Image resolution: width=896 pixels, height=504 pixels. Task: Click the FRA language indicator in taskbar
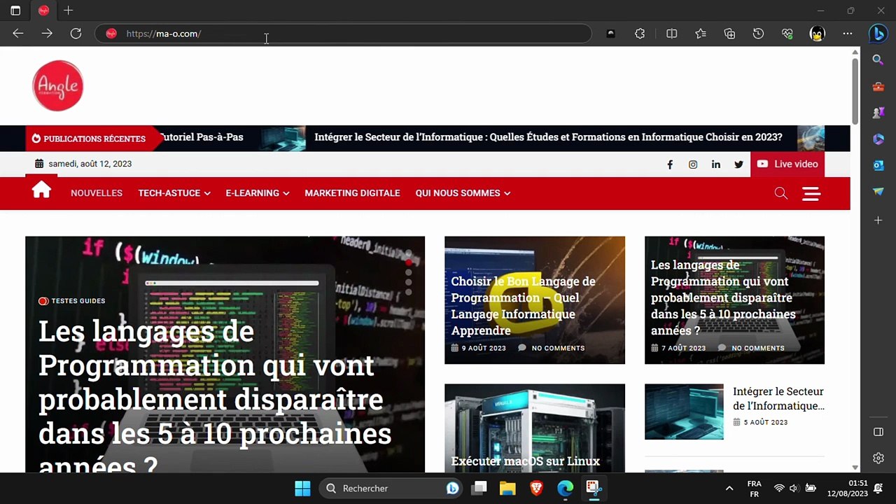point(754,489)
